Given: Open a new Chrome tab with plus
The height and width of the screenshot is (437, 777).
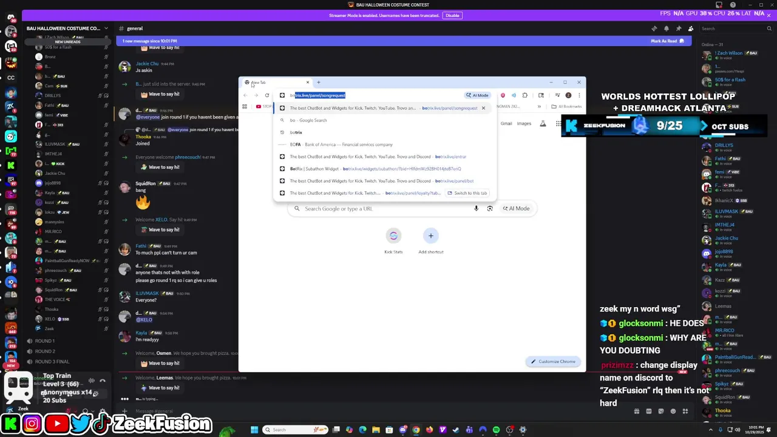Looking at the screenshot, I should click(318, 83).
